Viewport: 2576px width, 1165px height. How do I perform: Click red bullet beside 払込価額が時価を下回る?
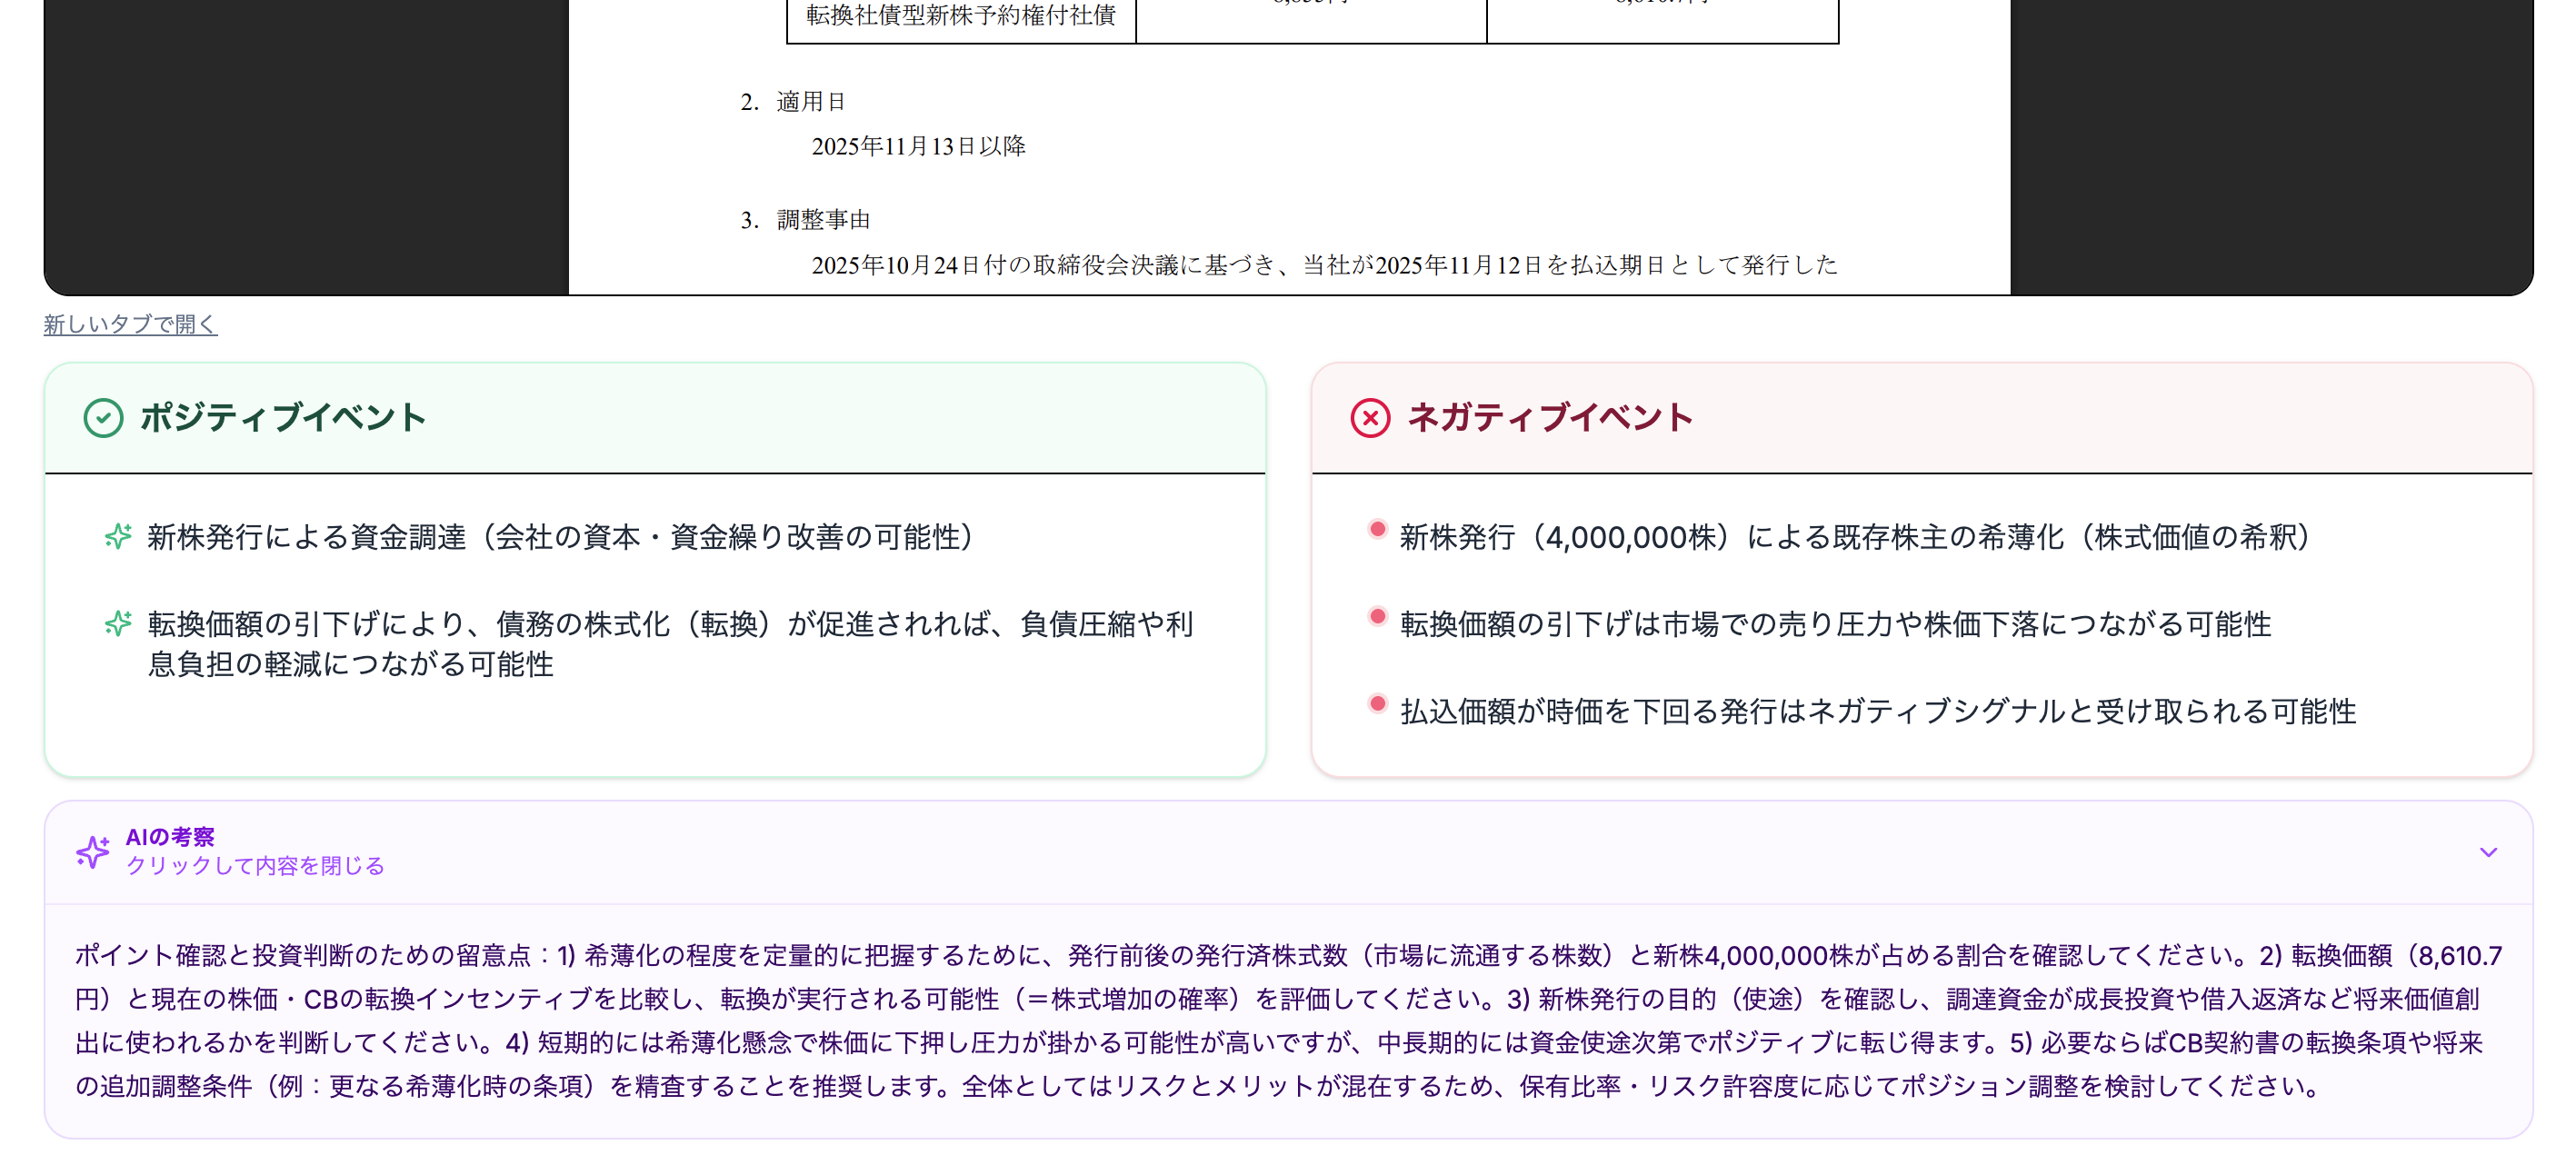coord(1377,704)
